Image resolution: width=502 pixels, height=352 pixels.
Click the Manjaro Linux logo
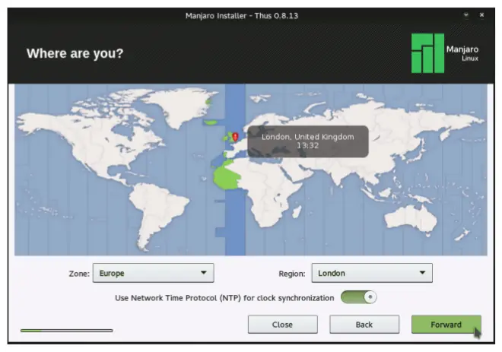click(x=445, y=53)
